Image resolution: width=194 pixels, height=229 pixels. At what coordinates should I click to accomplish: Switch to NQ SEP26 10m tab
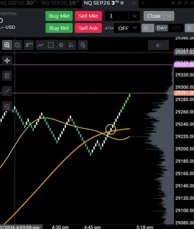(60, 3)
